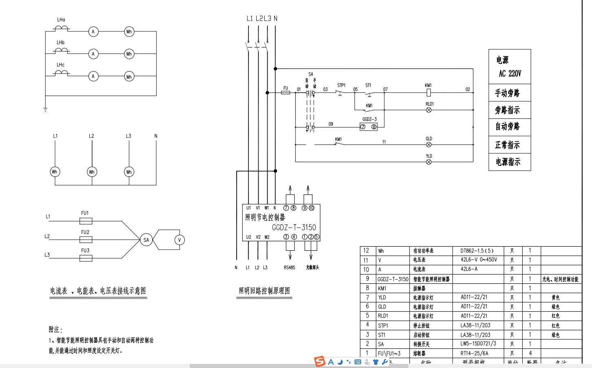Click the horizontal scrollbar thumb at bottom
Screen dimensions: 592x368
253,366
